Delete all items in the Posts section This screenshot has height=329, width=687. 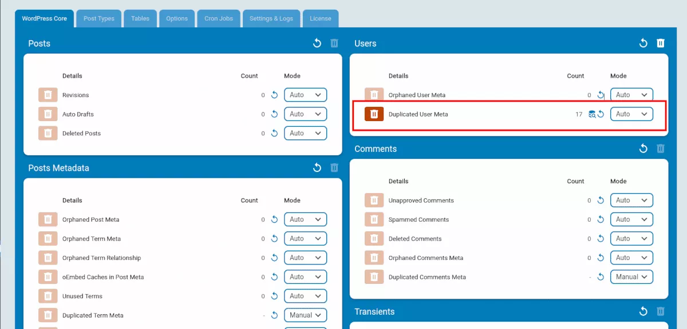[x=334, y=43]
